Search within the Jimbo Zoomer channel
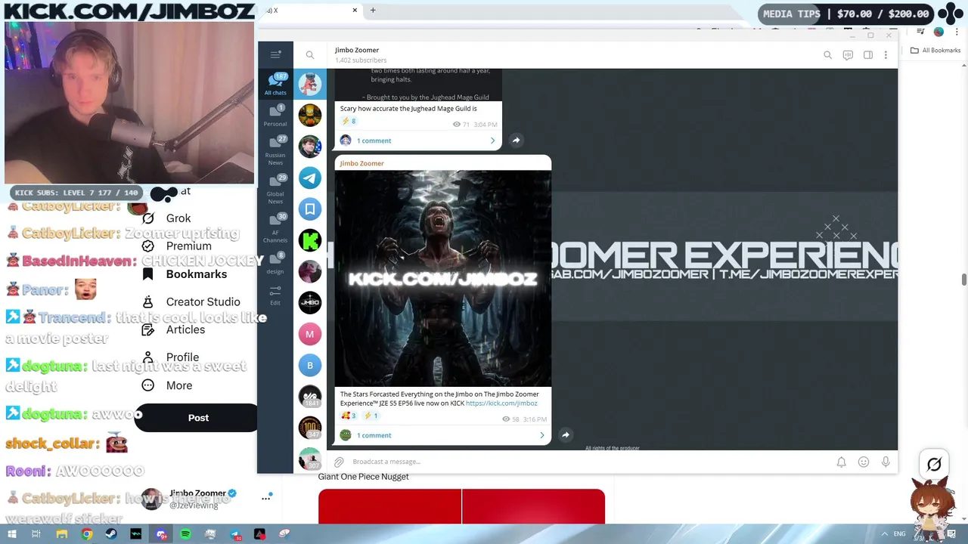 [827, 54]
